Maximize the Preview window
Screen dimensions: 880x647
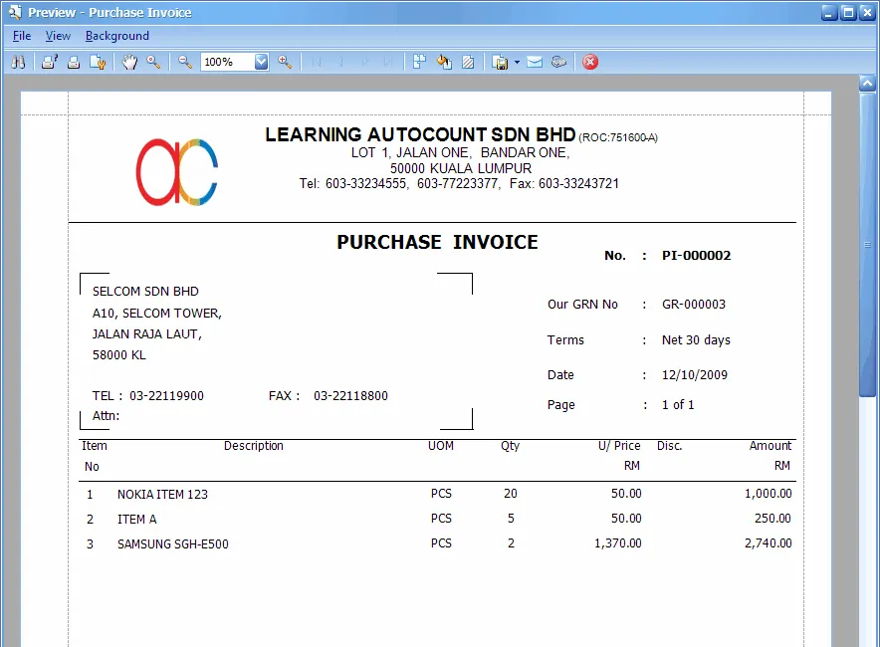(848, 12)
